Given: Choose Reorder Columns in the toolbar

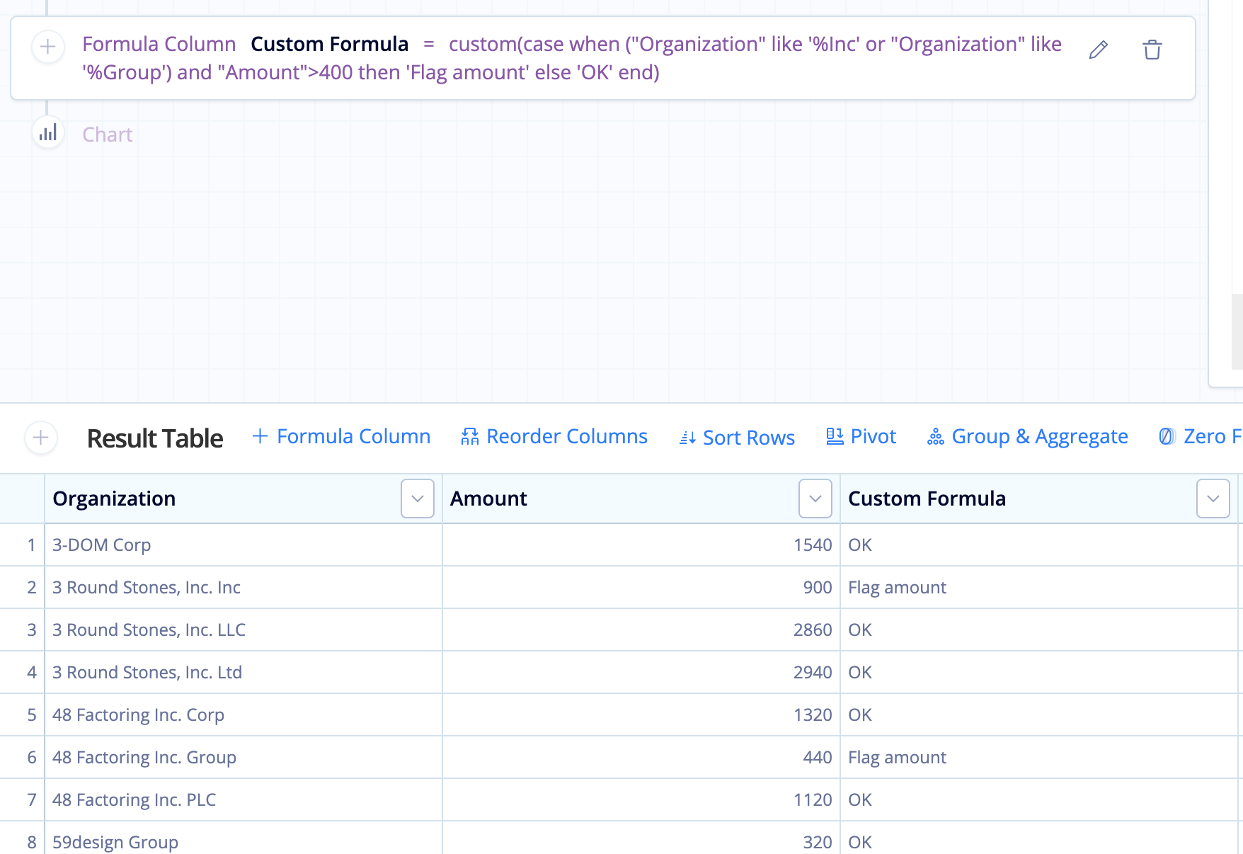Looking at the screenshot, I should [x=554, y=437].
